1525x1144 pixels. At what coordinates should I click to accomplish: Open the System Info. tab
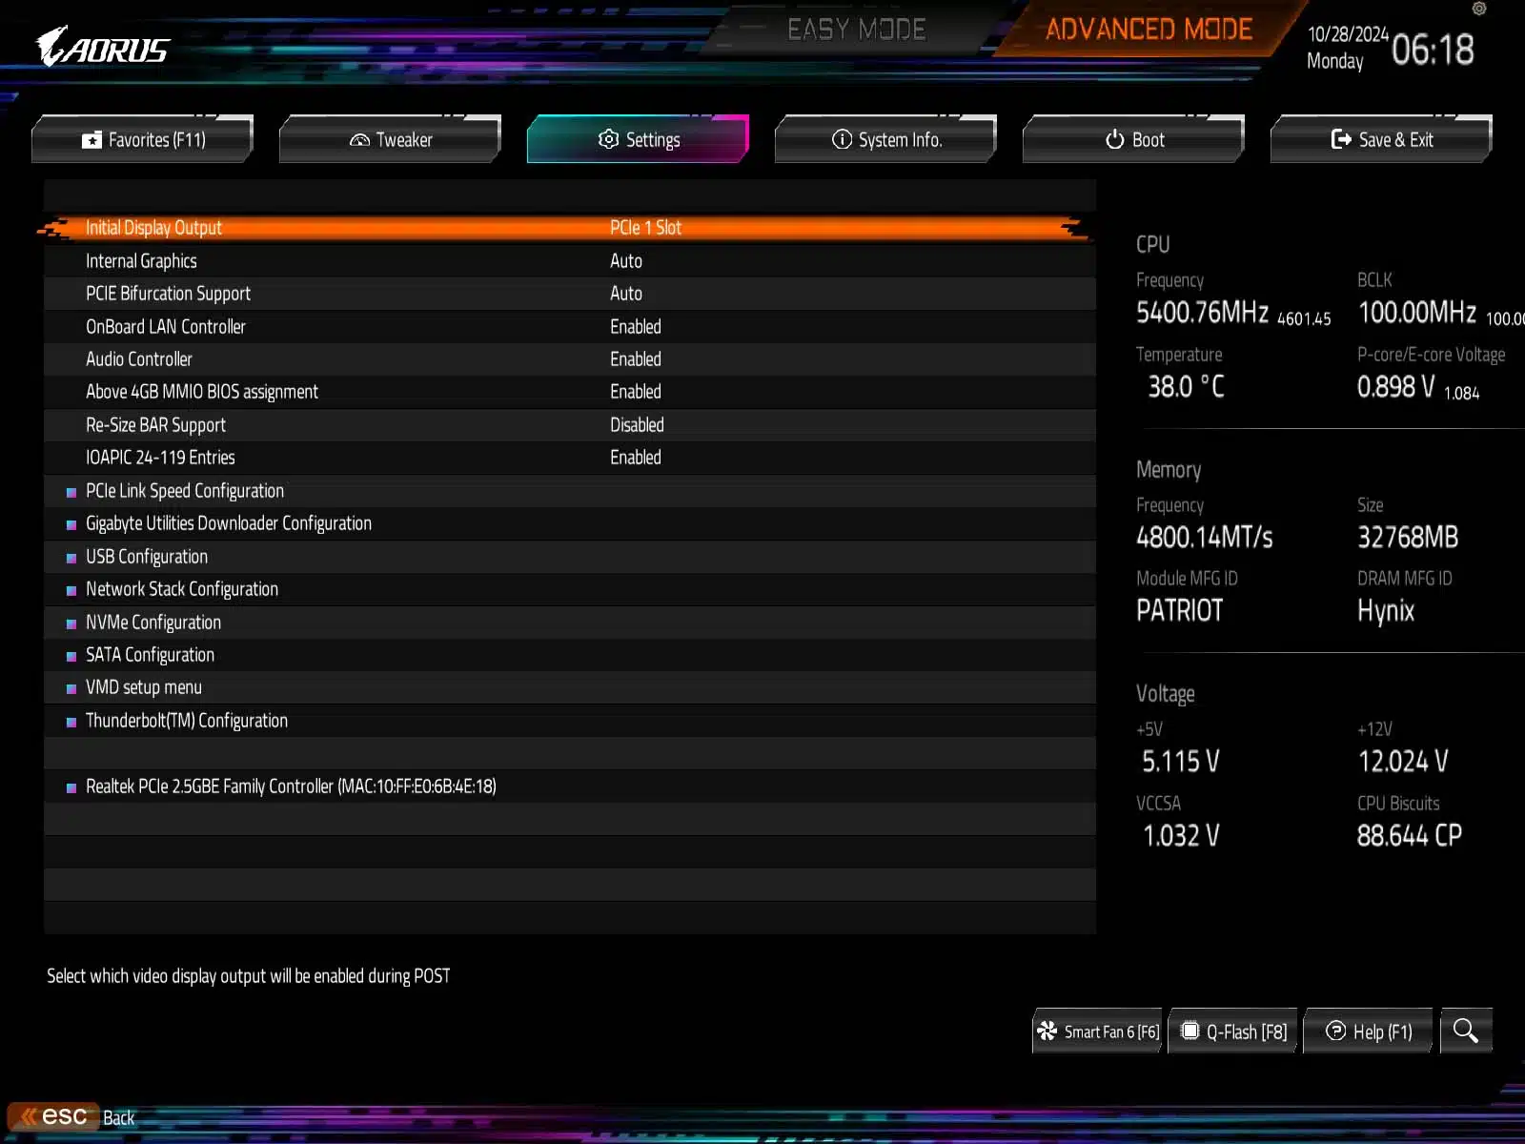886,139
